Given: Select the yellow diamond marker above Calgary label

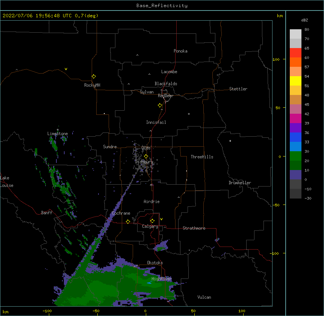Looking at the screenshot, I should [x=152, y=221].
